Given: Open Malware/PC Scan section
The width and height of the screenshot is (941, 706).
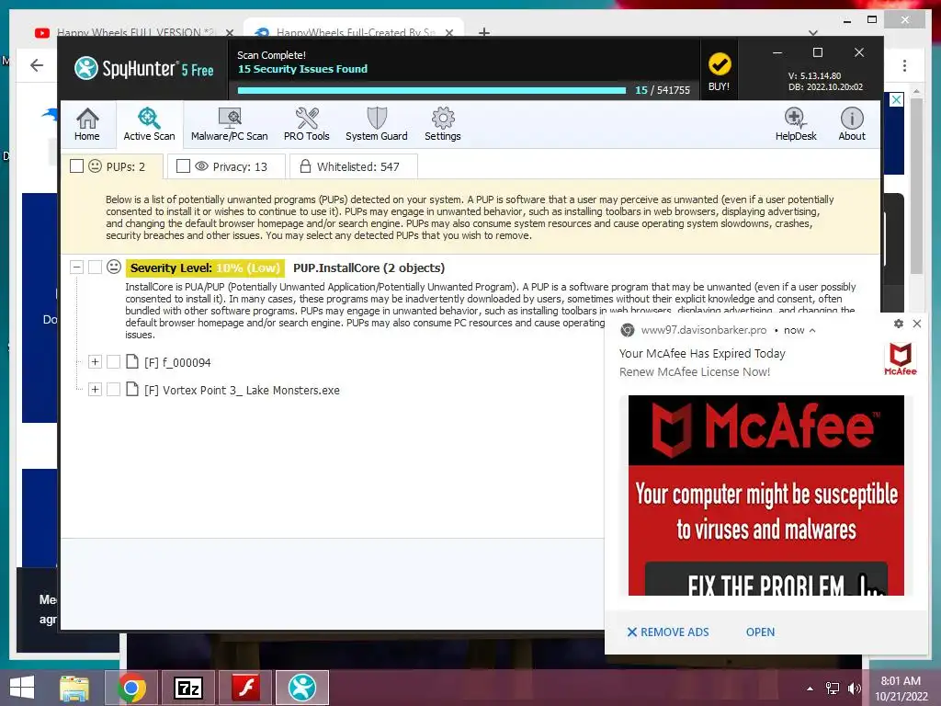Looking at the screenshot, I should point(229,124).
